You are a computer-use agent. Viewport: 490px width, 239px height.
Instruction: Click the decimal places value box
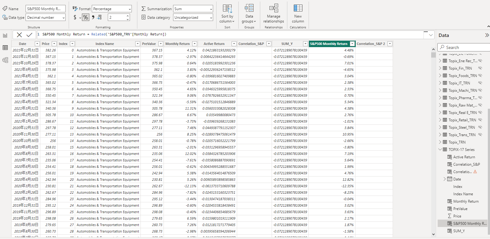point(117,18)
